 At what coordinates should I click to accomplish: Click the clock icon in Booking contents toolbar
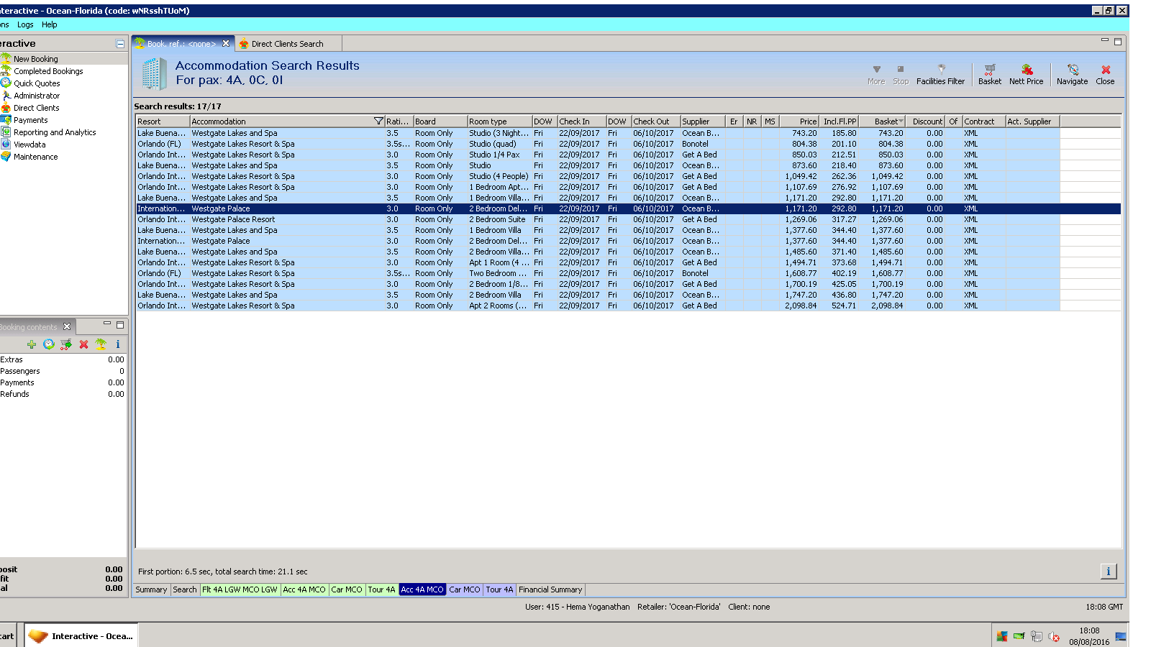point(49,344)
